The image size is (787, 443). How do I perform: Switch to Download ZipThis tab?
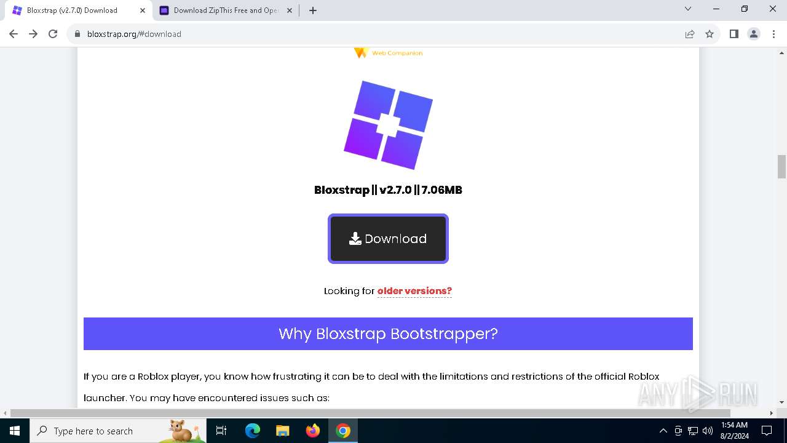225,10
